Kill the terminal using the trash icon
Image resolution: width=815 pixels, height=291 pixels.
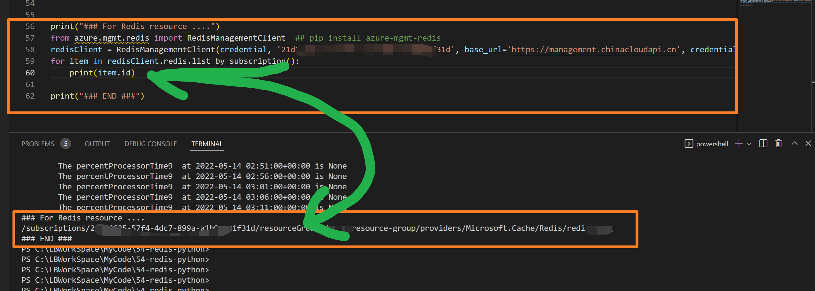tap(779, 144)
